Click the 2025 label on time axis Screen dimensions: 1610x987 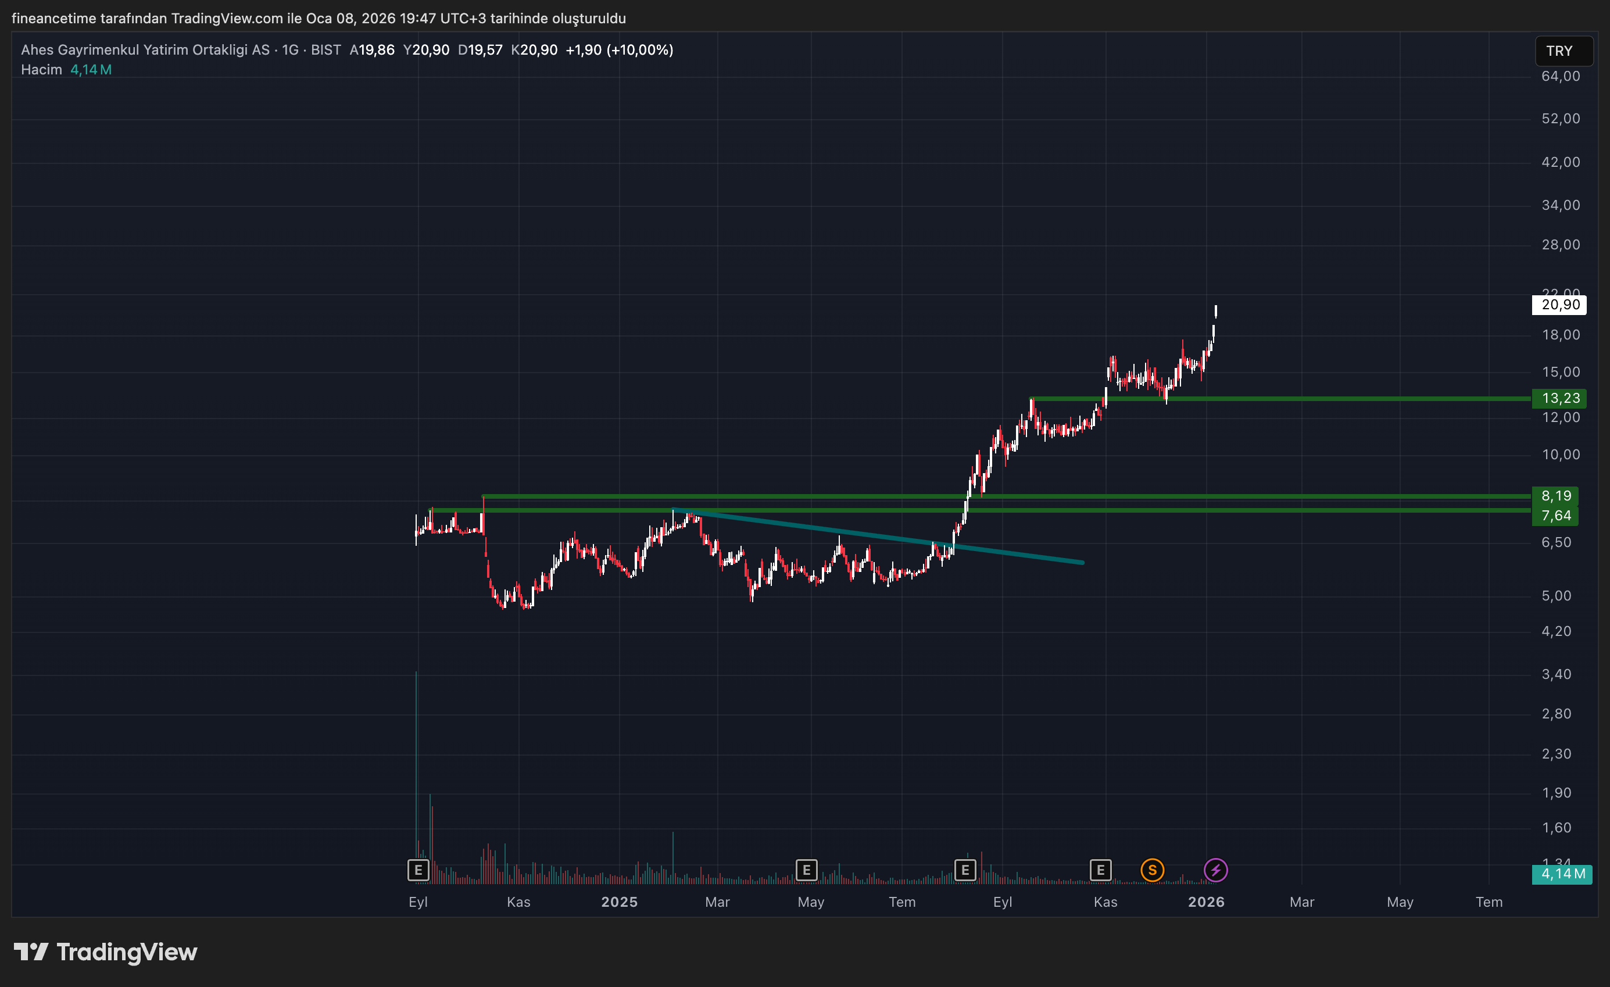tap(619, 902)
